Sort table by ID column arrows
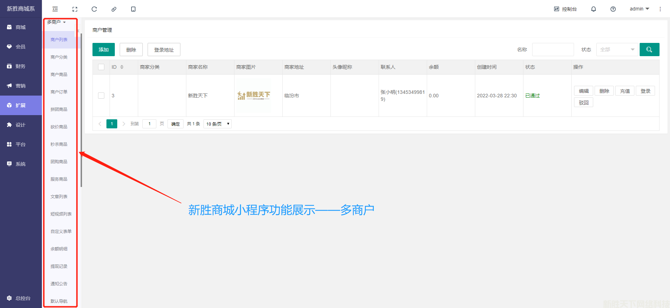The height and width of the screenshot is (308, 670). pos(122,67)
